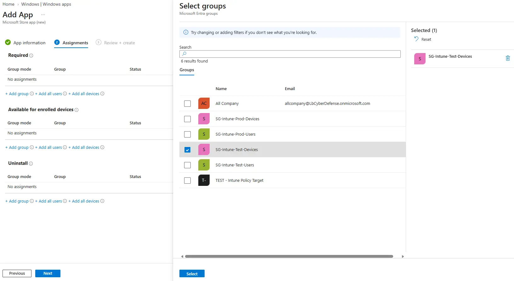Click the Email column header in the groups table

(x=290, y=89)
